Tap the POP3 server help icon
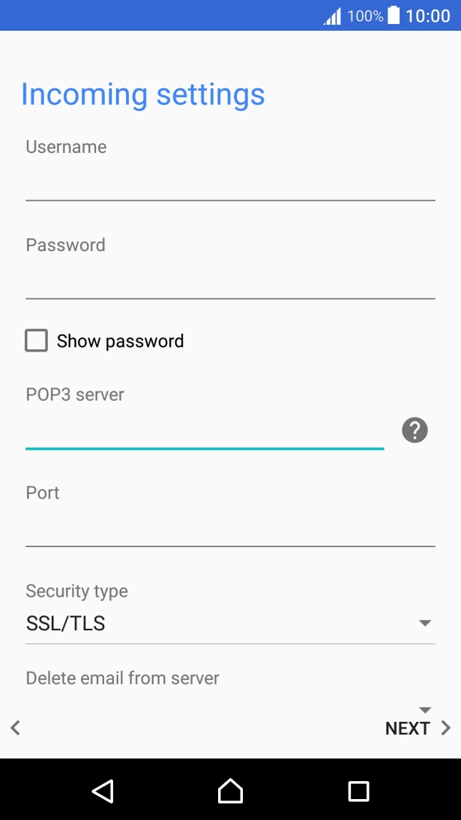461x820 pixels. click(415, 430)
